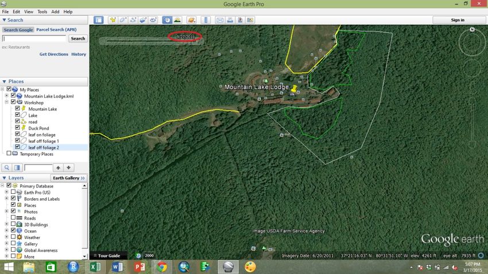Open the Record a Tour tool
488x274 pixels.
[153, 20]
